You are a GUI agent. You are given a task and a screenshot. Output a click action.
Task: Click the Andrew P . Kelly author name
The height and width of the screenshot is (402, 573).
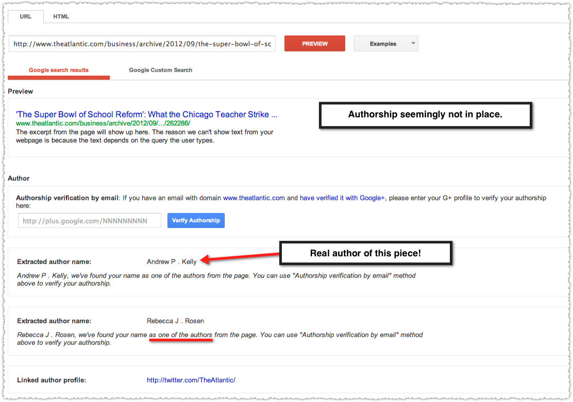coord(172,262)
